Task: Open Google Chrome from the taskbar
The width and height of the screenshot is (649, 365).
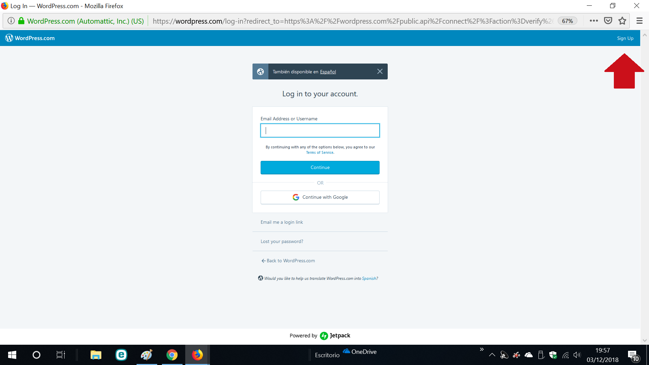Action: [172, 355]
